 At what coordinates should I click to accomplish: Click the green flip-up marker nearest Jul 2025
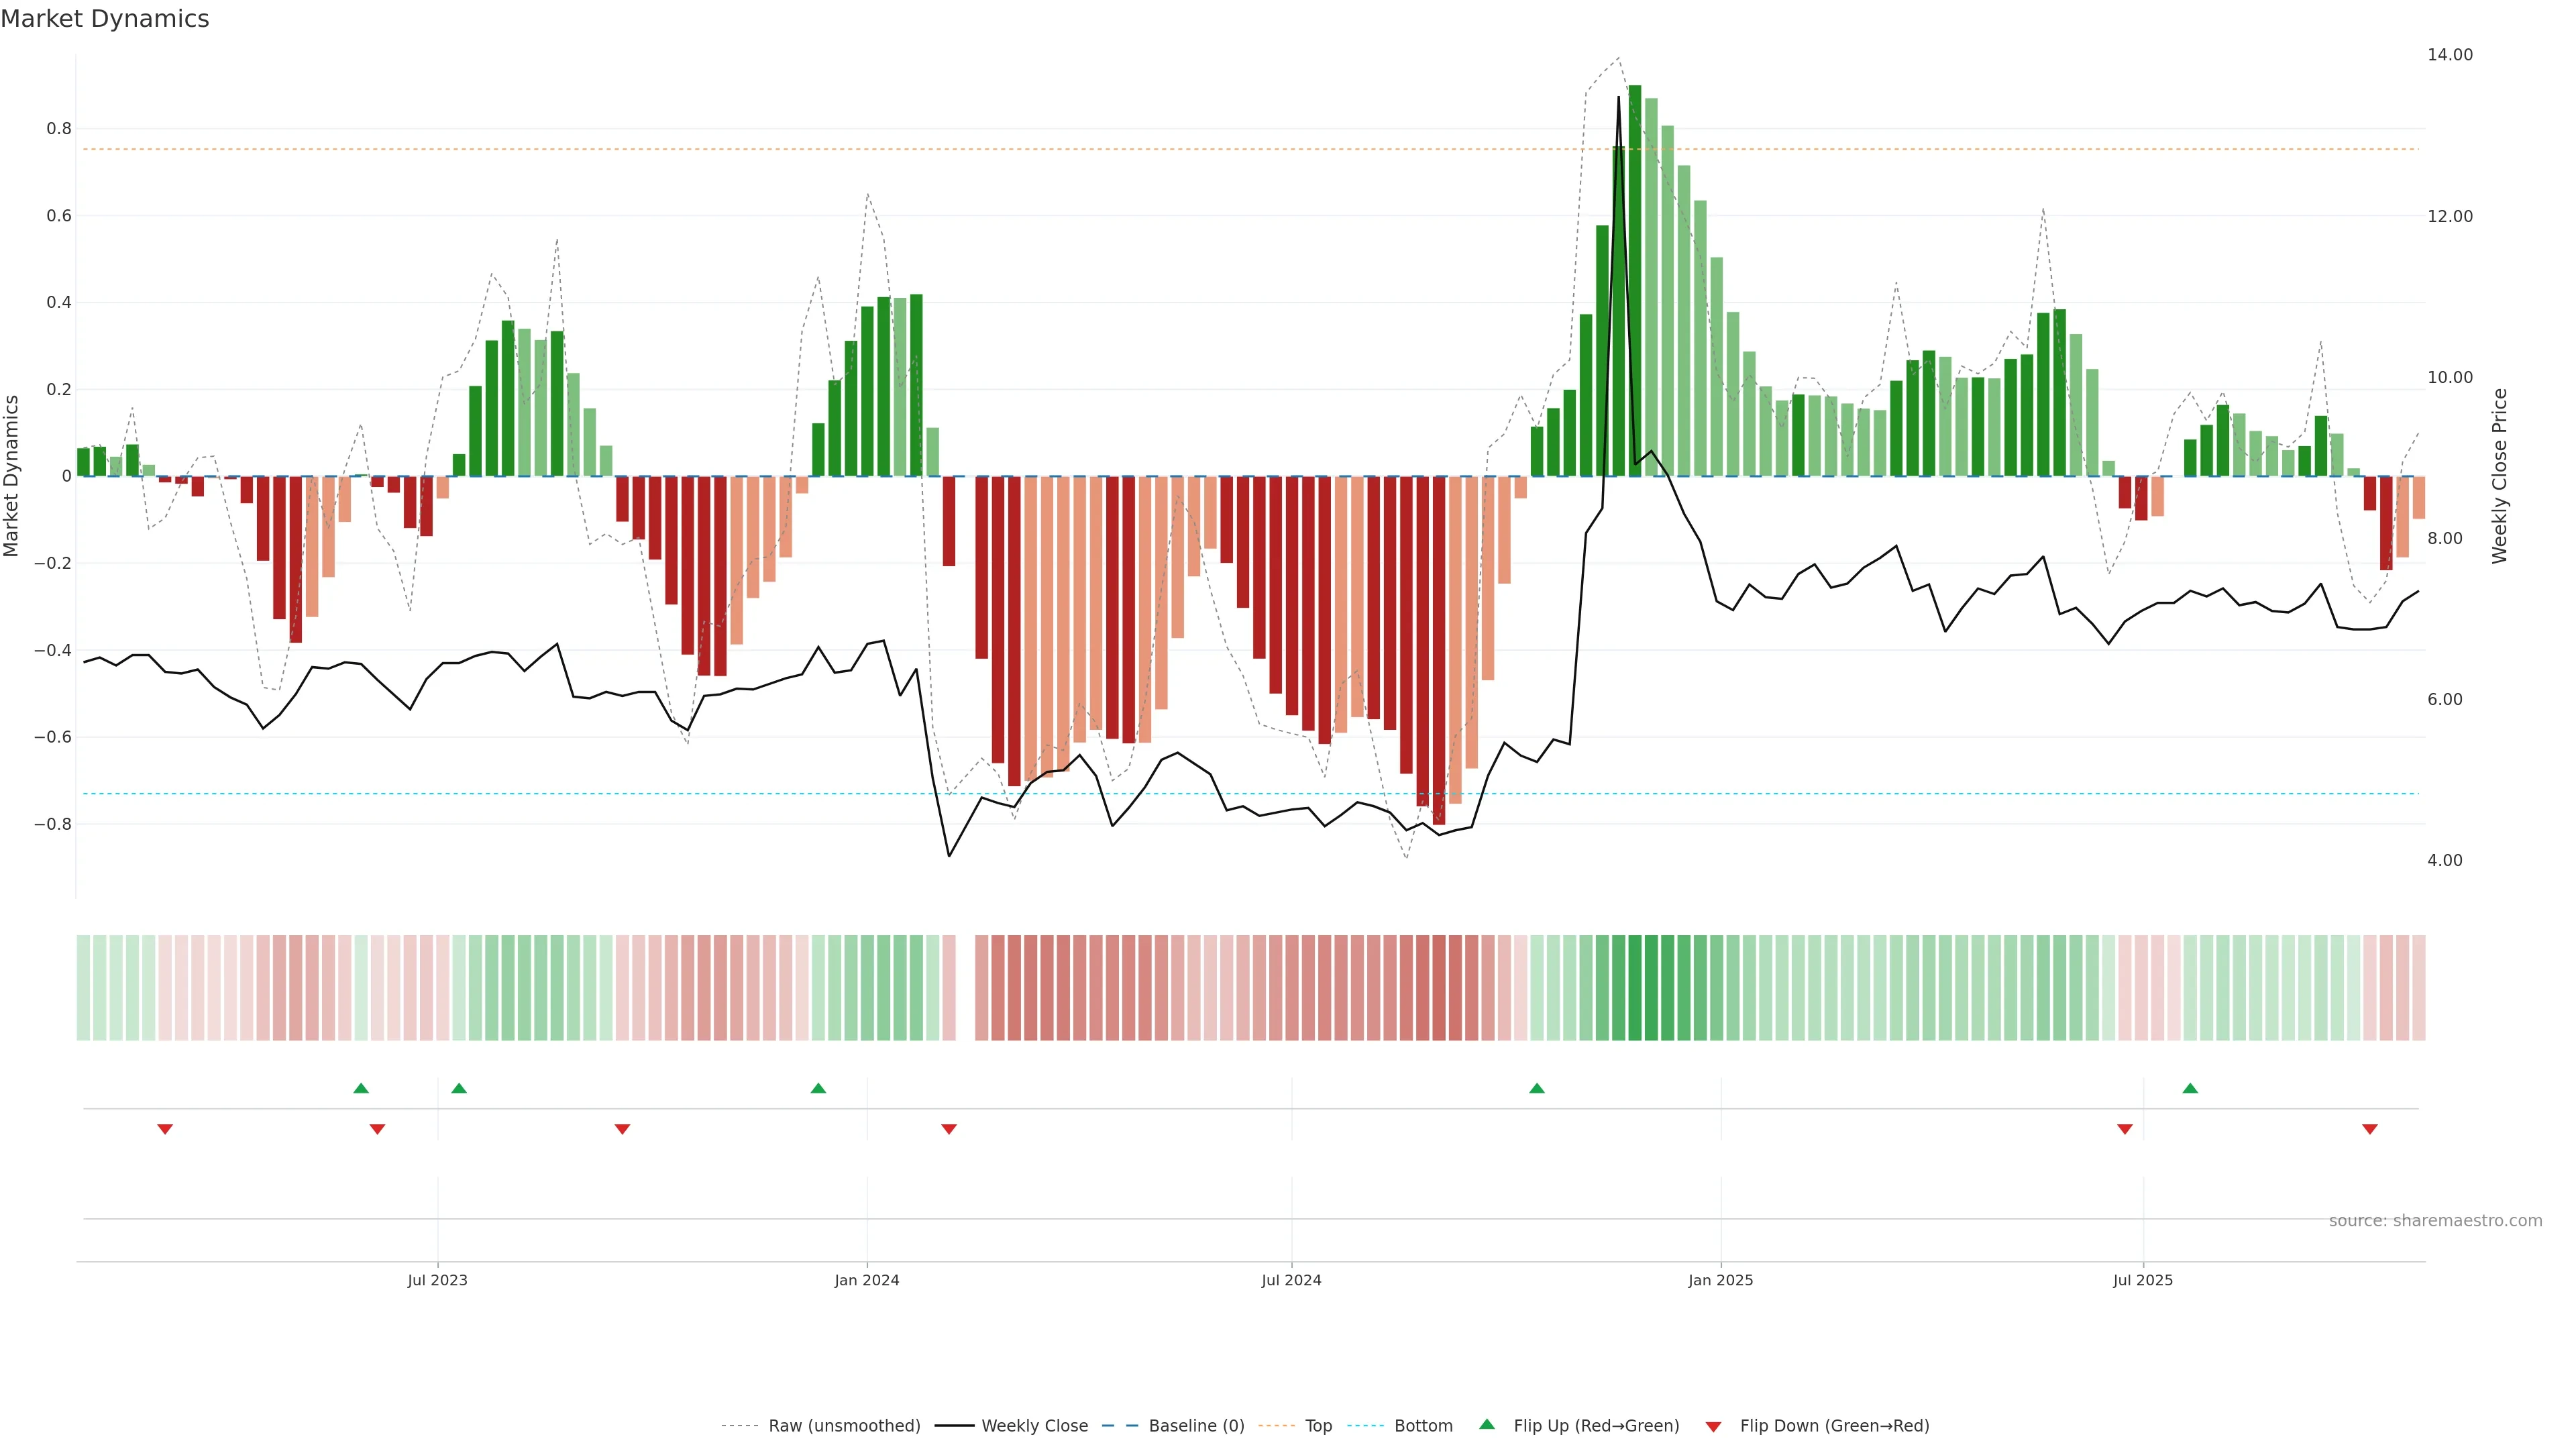(x=2190, y=1088)
